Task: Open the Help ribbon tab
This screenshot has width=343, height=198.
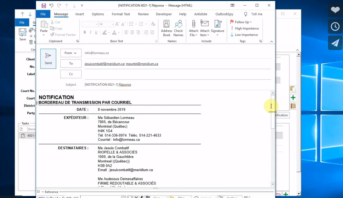Action: 183,14
